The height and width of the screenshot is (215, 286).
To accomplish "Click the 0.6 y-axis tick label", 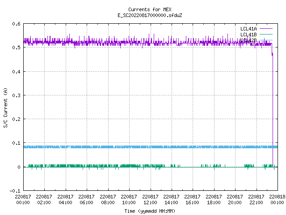I will pyautogui.click(x=16, y=24).
